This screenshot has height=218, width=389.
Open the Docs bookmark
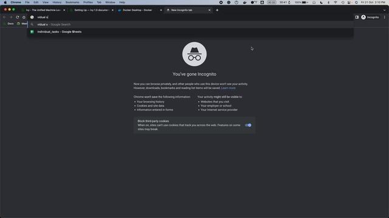pos(9,24)
